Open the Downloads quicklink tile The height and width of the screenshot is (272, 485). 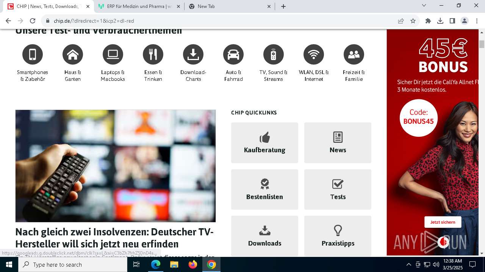click(264, 236)
